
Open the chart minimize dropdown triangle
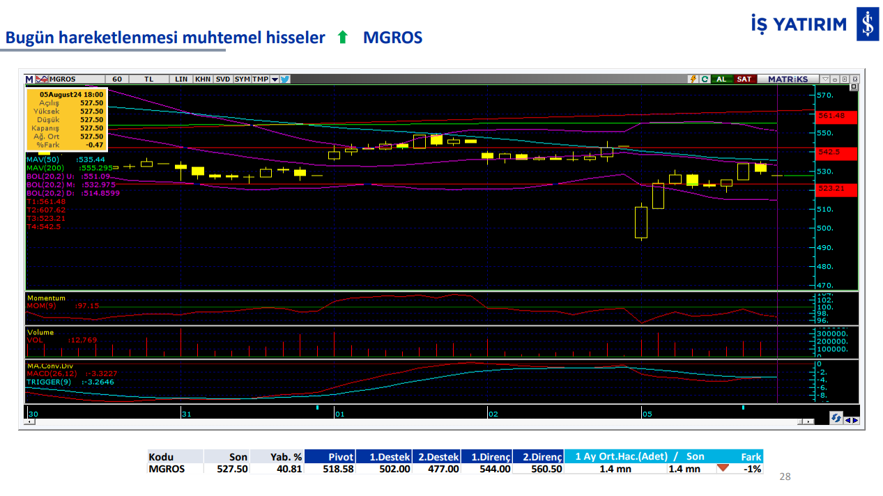point(825,79)
